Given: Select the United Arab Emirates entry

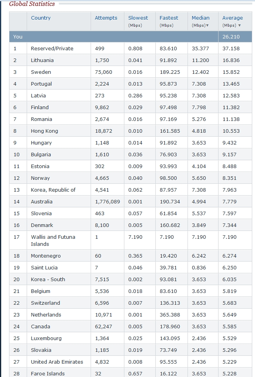Looking at the screenshot, I should click(57, 362).
